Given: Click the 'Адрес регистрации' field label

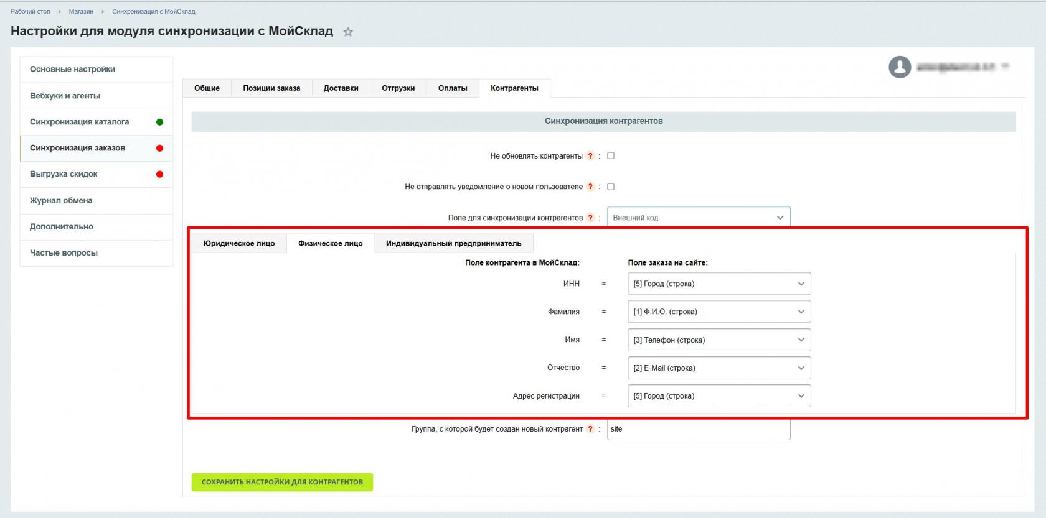Looking at the screenshot, I should [546, 396].
